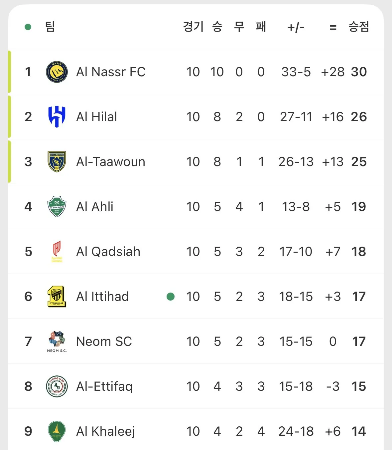This screenshot has width=392, height=450.
Task: Open the Al Ahli green crest
Action: pos(57,207)
